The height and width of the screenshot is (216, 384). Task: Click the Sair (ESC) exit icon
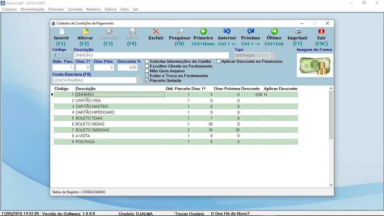click(x=321, y=31)
